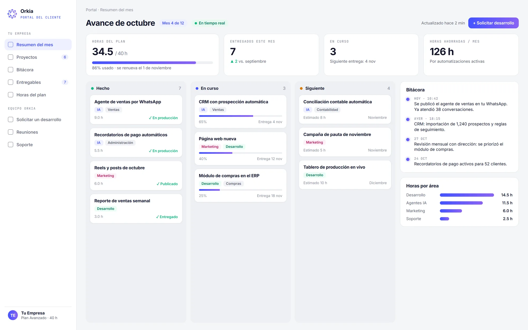
Task: Click + Solicitar desarrollo button
Action: (x=493, y=23)
